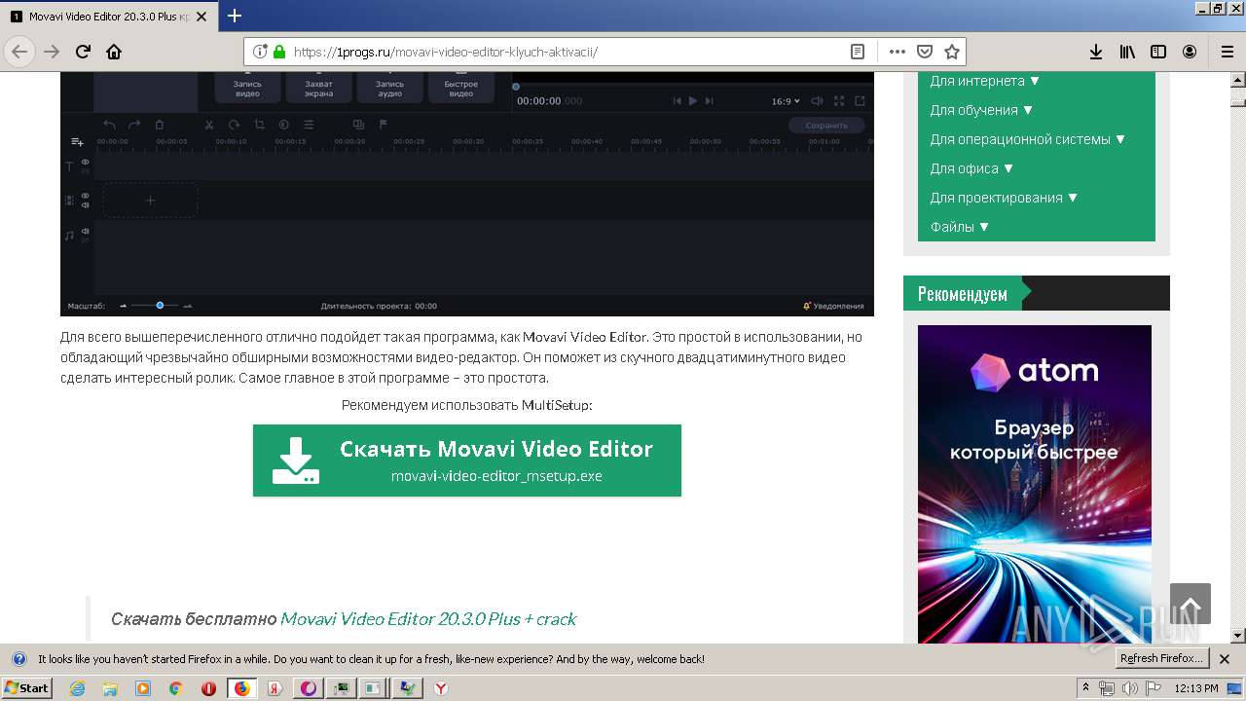This screenshot has height=701, width=1246.
Task: Reload the current page
Action: (83, 52)
